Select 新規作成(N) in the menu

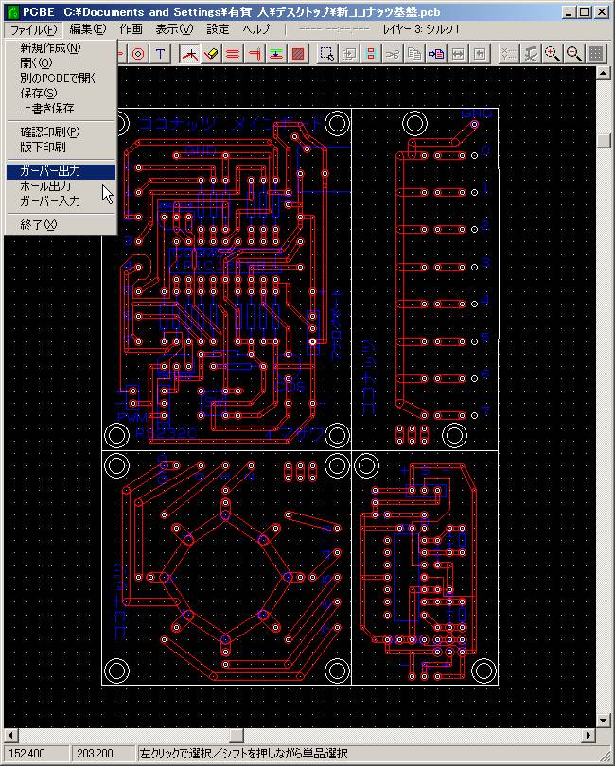coord(50,48)
